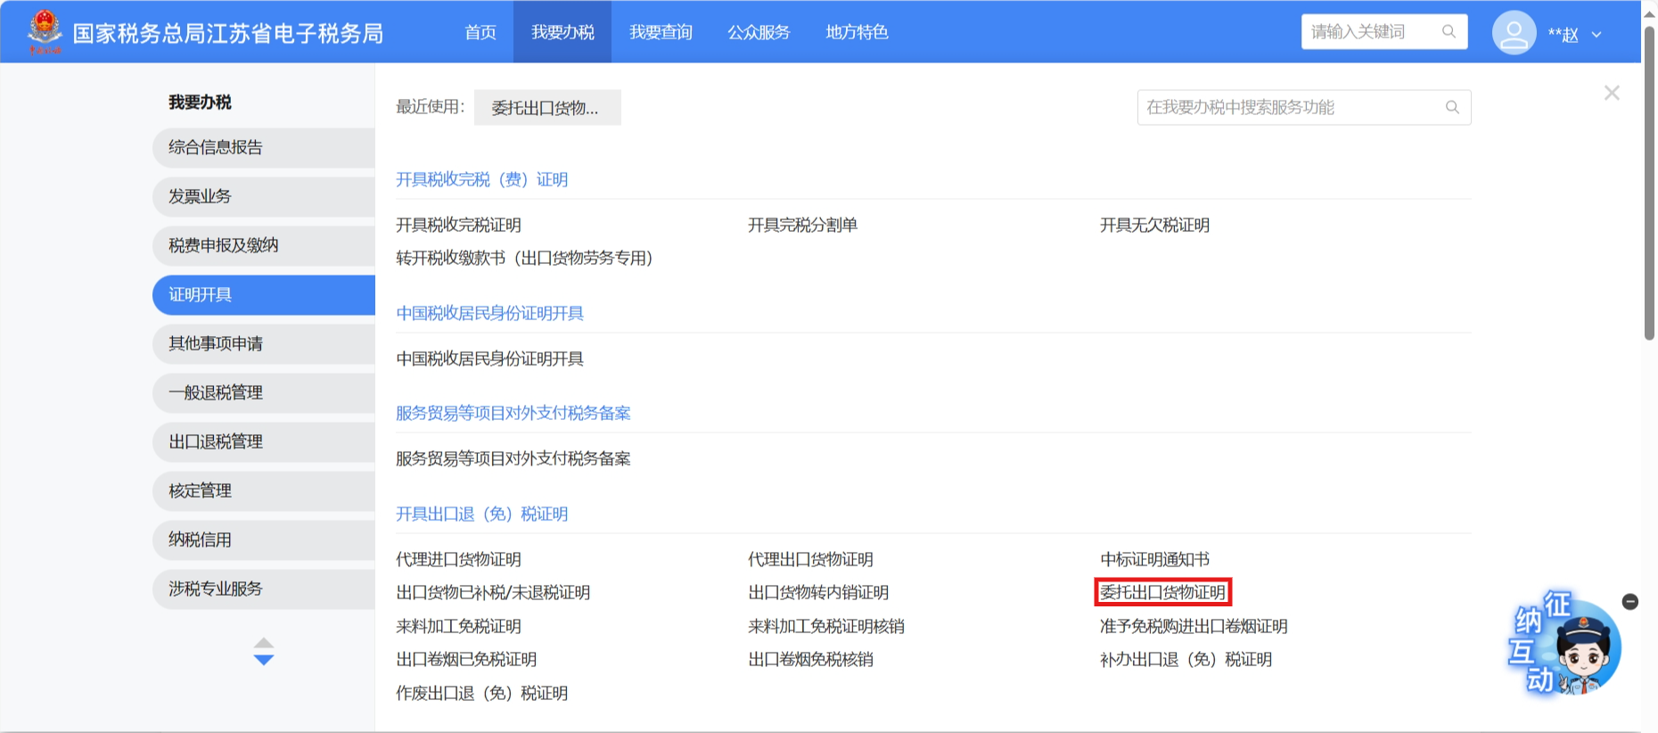Click recently used 委托出口货物 button
The image size is (1658, 733).
(x=546, y=108)
